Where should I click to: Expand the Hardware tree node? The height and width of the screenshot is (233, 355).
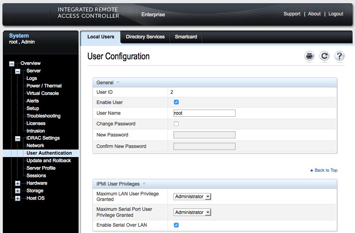(x=17, y=183)
